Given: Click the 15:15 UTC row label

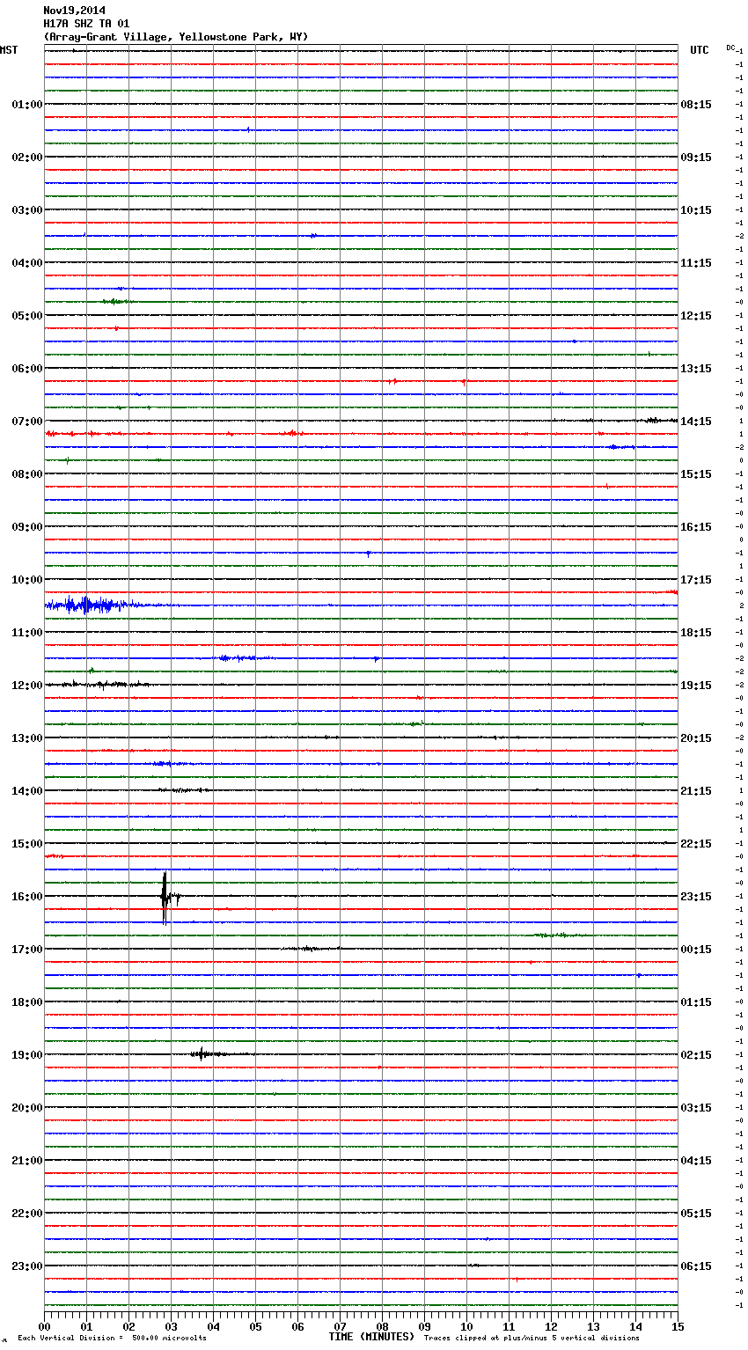Looking at the screenshot, I should tap(696, 474).
